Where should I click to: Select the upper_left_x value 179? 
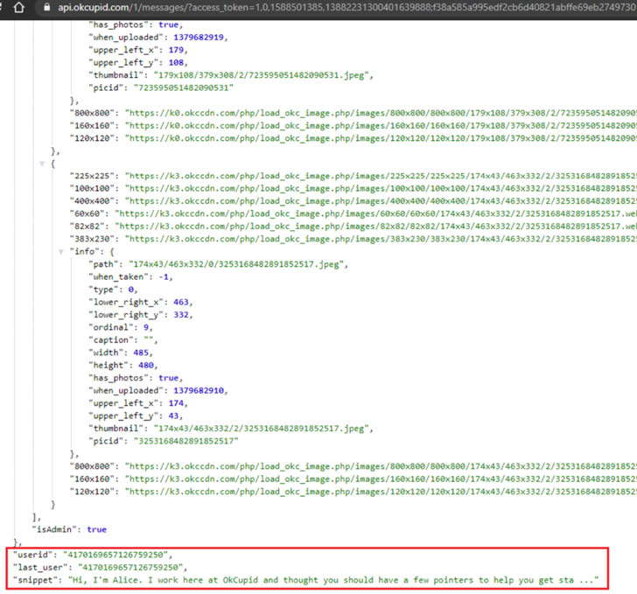176,50
